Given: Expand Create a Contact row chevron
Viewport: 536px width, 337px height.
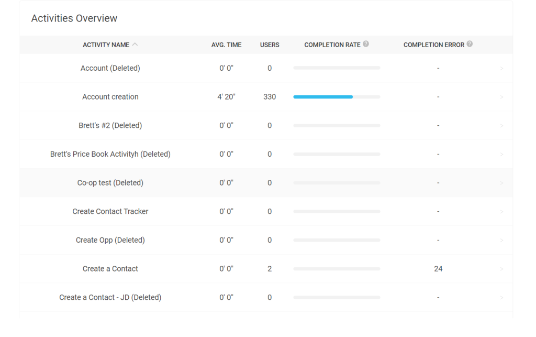Looking at the screenshot, I should click(x=501, y=269).
